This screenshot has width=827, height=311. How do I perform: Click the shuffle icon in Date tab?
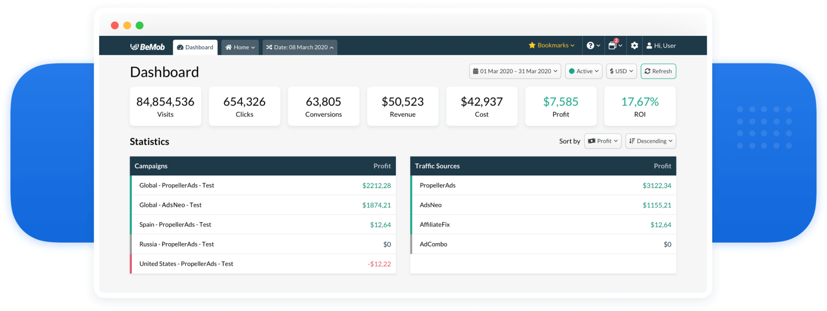(269, 47)
